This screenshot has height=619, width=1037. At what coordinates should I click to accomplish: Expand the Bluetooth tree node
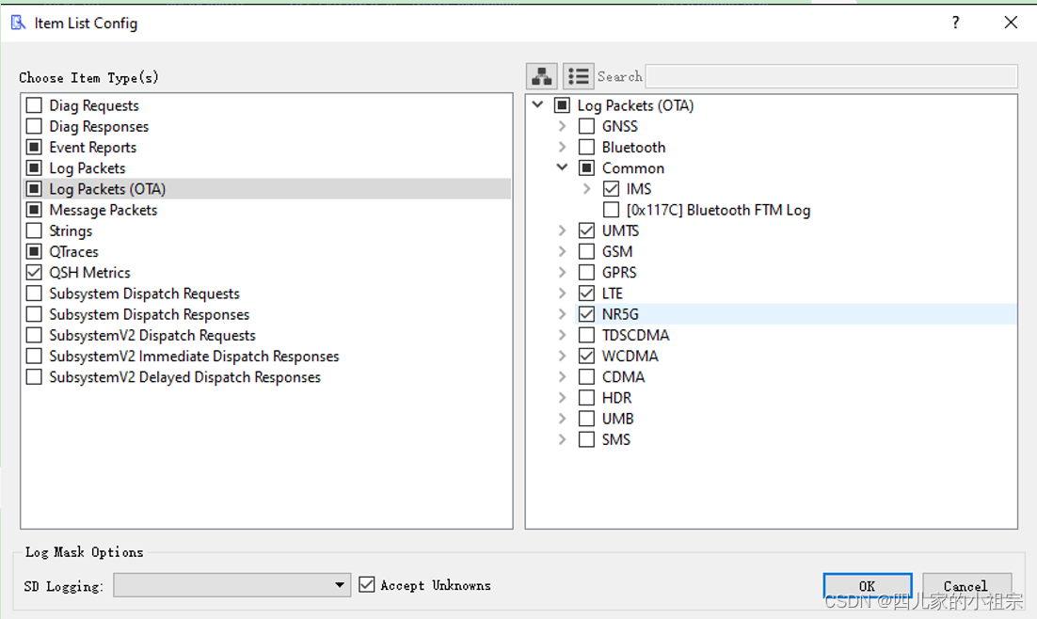[562, 147]
